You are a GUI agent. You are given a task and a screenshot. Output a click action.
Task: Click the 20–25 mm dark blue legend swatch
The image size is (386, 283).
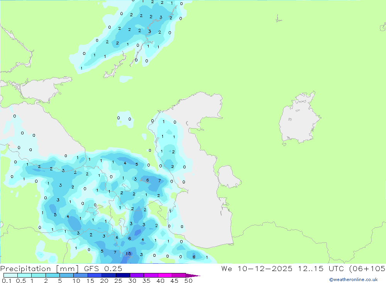pos(109,275)
